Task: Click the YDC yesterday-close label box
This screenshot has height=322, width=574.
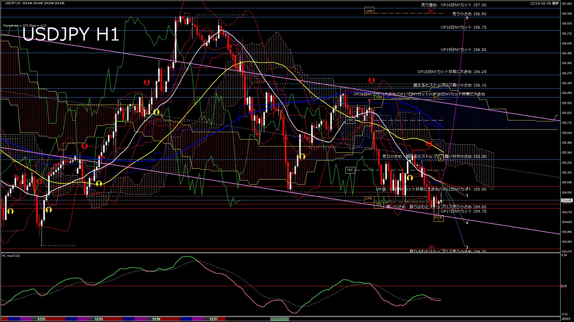Action: pyautogui.click(x=350, y=170)
